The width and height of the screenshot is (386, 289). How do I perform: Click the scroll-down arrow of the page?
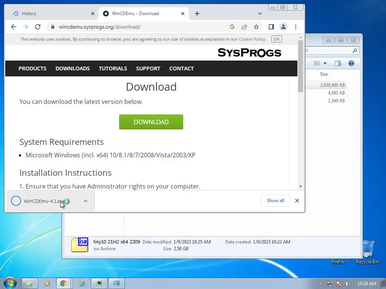pos(300,187)
